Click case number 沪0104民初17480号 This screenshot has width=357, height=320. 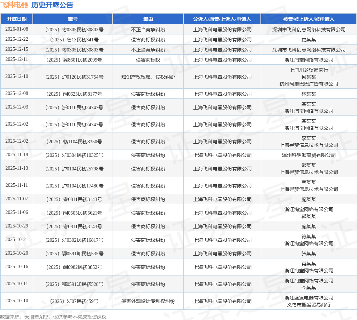click(x=74, y=186)
